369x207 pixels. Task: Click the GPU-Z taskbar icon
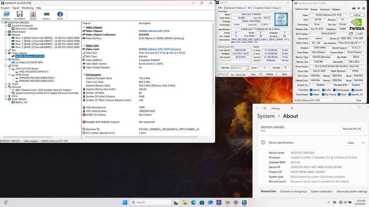pyautogui.click(x=227, y=202)
